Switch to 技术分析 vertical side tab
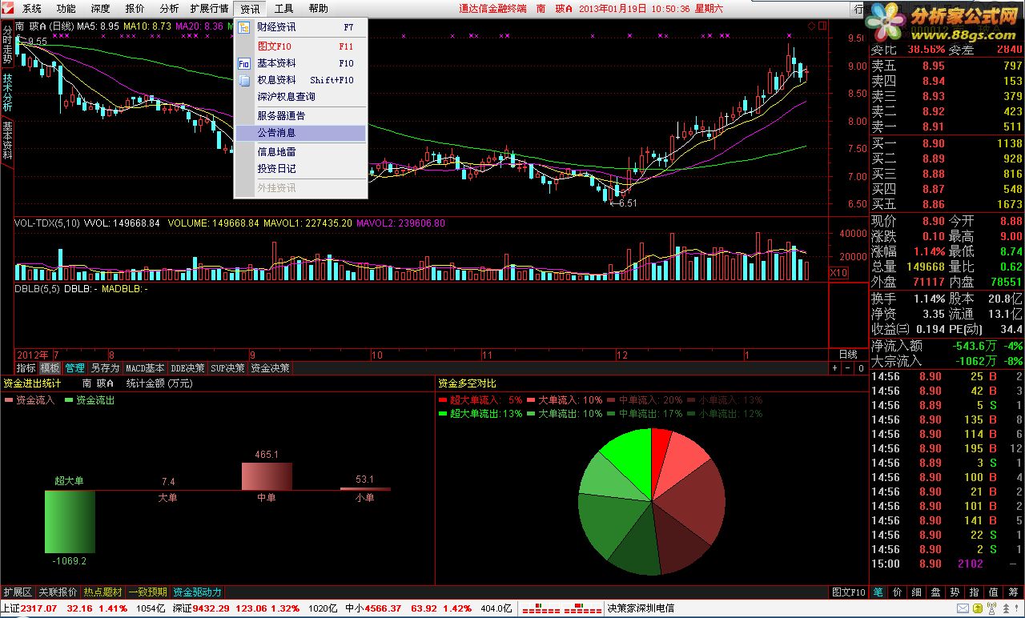1025x618 pixels. pyautogui.click(x=7, y=93)
